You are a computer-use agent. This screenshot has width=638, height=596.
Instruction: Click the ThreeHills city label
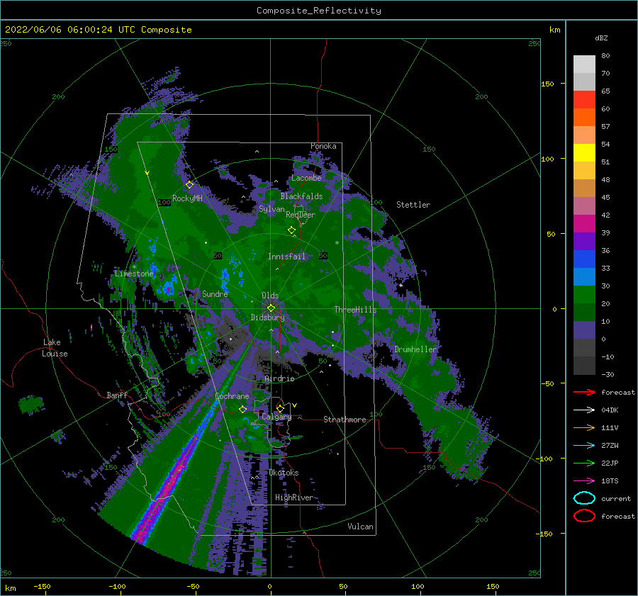click(355, 310)
